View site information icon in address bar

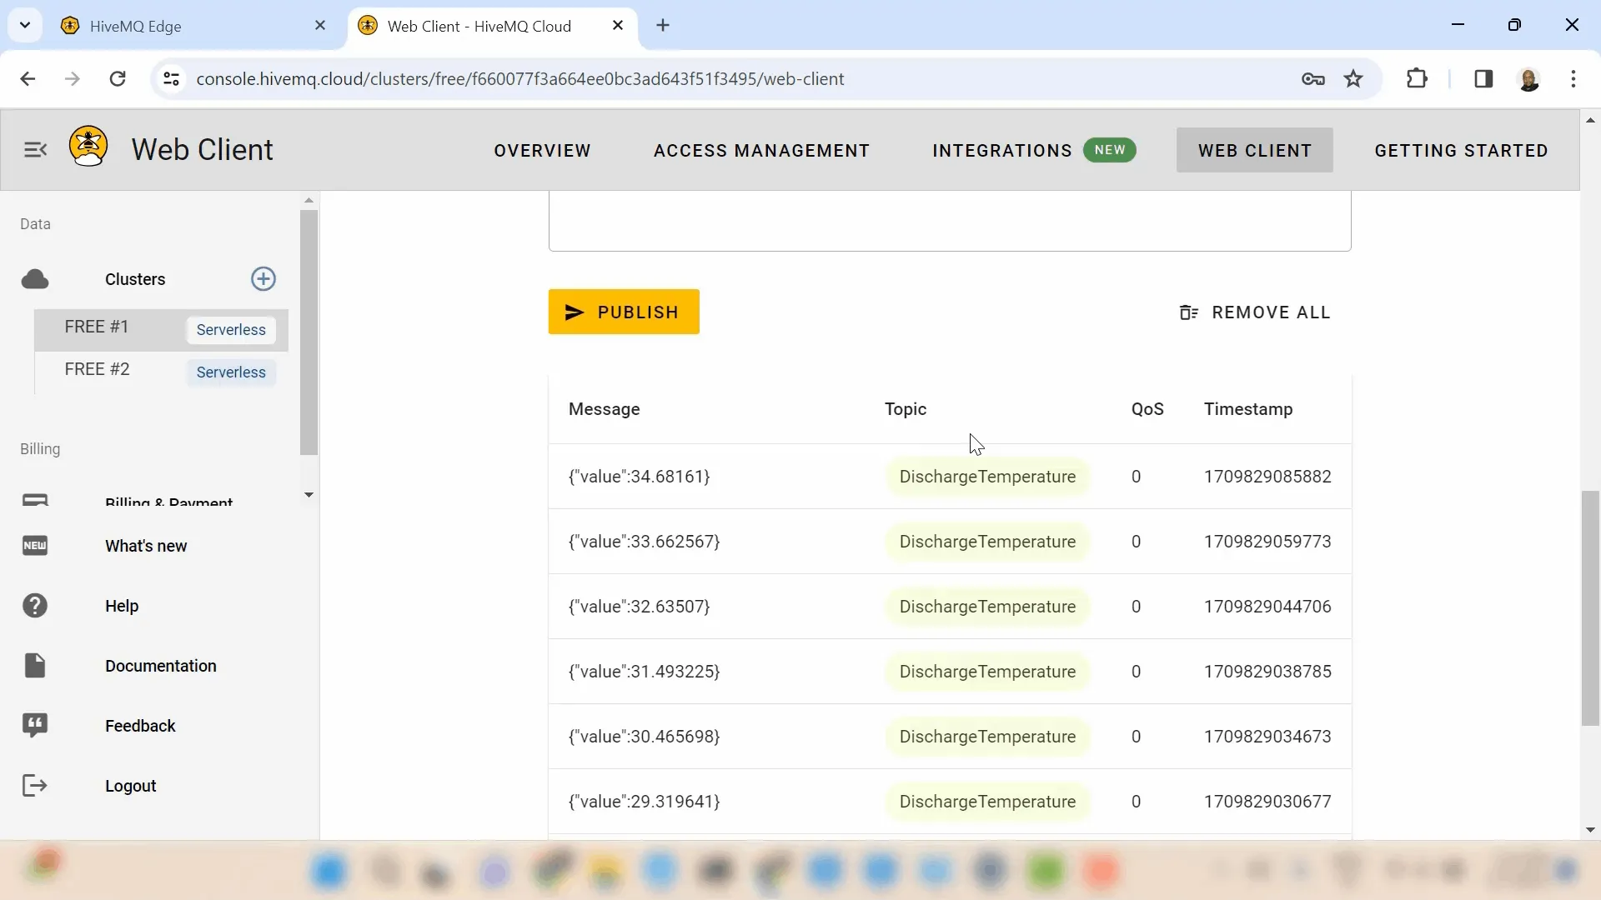(171, 79)
